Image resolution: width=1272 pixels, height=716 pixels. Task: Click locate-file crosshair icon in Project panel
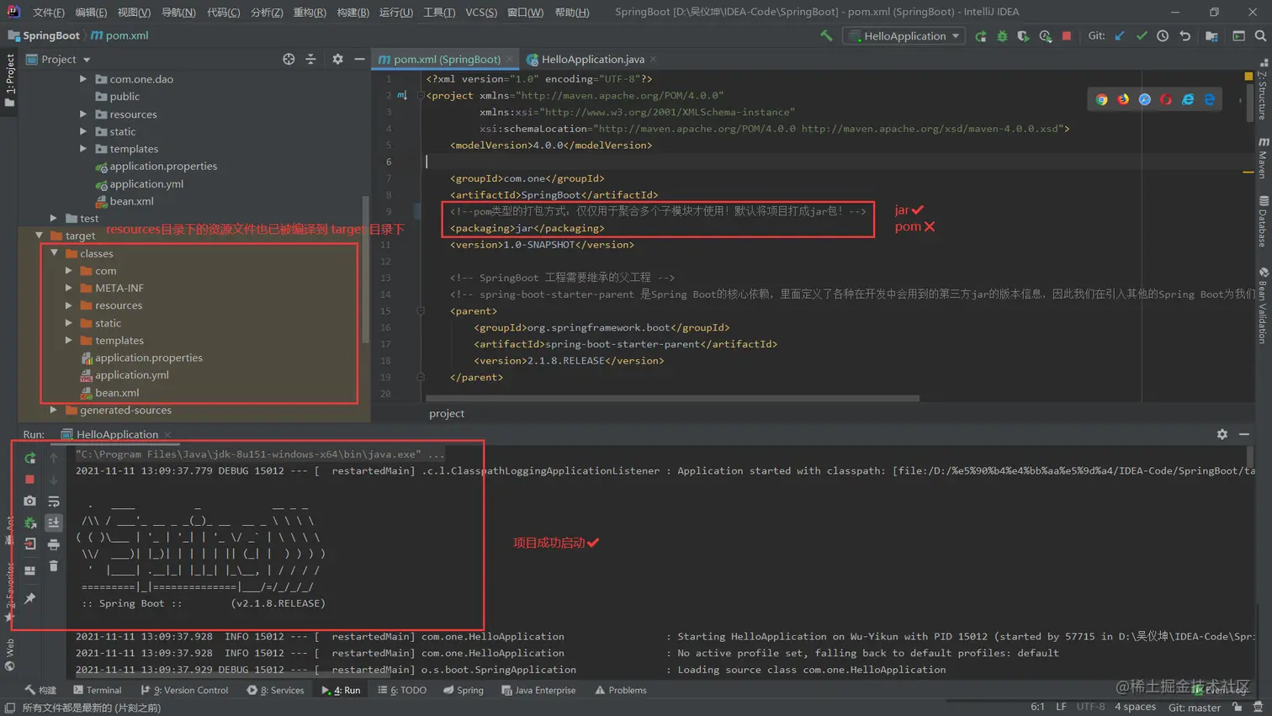pyautogui.click(x=289, y=60)
